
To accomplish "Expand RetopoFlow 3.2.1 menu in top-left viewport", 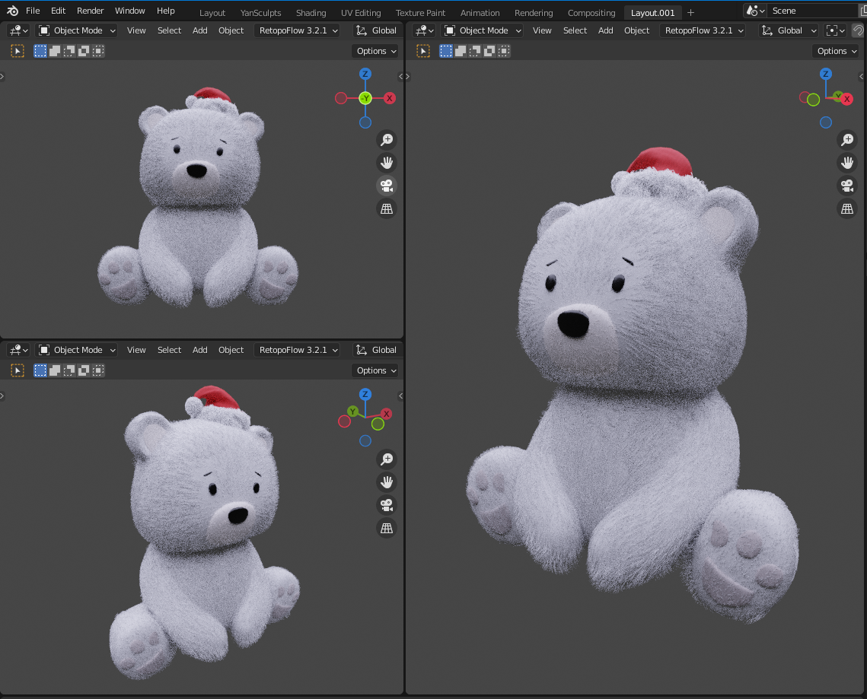I will point(298,30).
